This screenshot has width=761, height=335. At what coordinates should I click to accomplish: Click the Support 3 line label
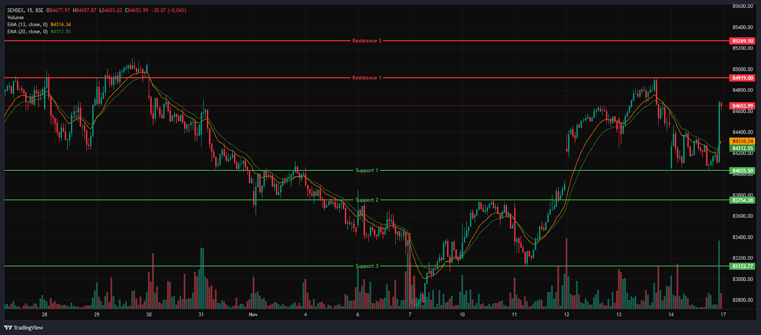pyautogui.click(x=367, y=266)
